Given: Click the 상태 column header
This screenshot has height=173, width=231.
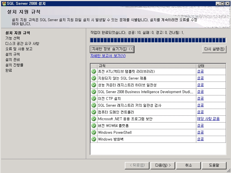Looking at the screenshot, I should tap(211, 66).
